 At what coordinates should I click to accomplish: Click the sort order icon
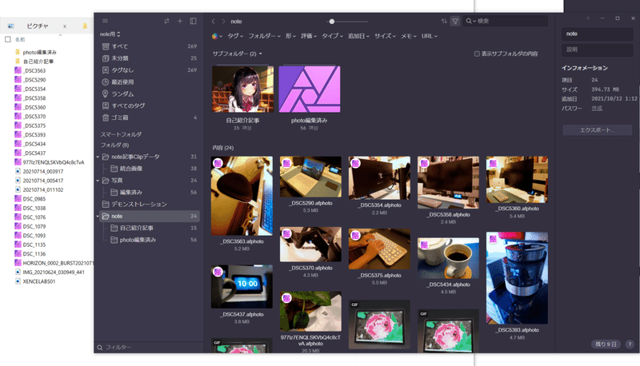pyautogui.click(x=444, y=22)
